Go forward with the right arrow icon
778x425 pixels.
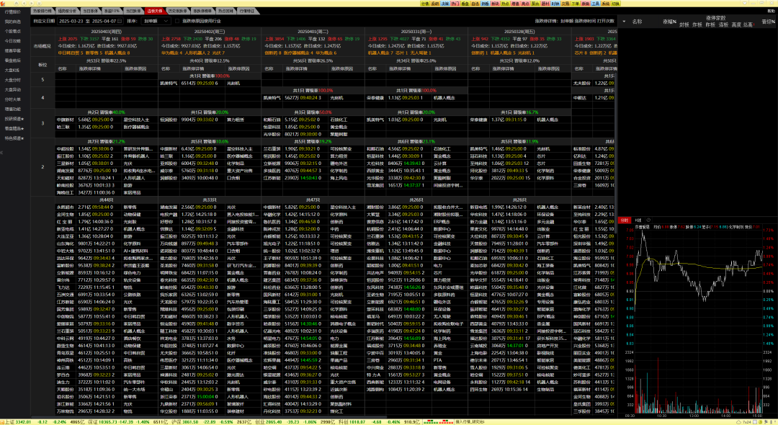tap(31, 3)
